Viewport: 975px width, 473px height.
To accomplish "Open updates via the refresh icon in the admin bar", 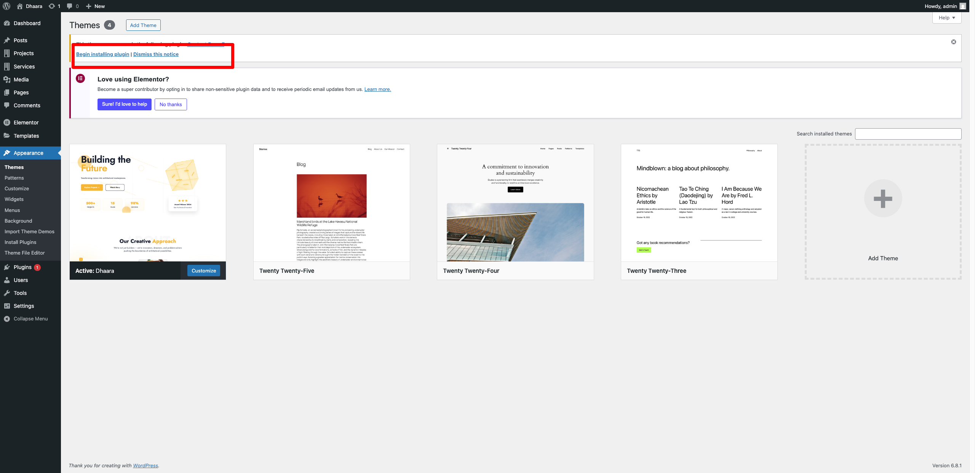I will [51, 6].
